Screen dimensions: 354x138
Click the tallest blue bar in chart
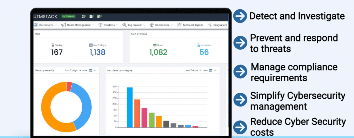[x=129, y=107]
